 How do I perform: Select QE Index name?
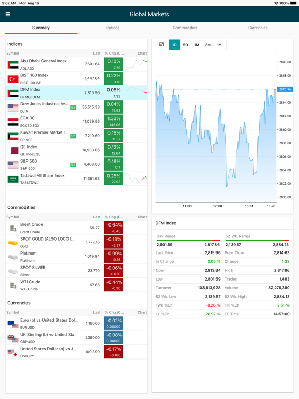pyautogui.click(x=29, y=147)
